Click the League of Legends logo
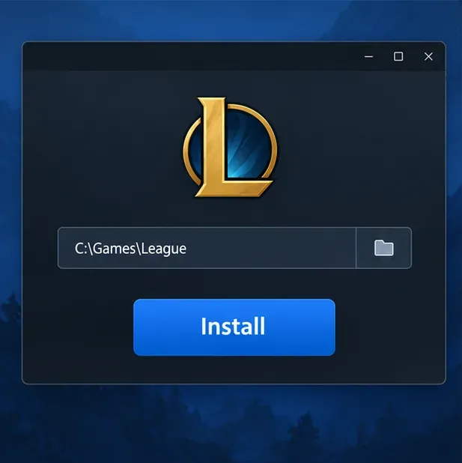The width and height of the screenshot is (462, 463). (231, 147)
